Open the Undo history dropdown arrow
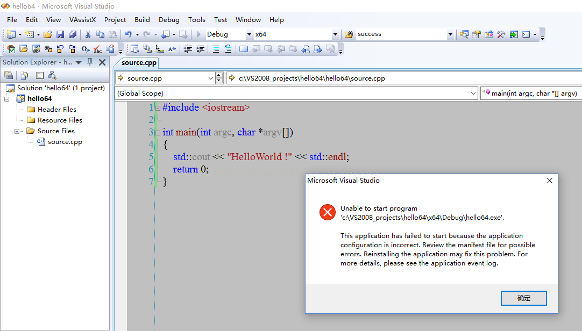Image resolution: width=582 pixels, height=331 pixels. pyautogui.click(x=137, y=34)
